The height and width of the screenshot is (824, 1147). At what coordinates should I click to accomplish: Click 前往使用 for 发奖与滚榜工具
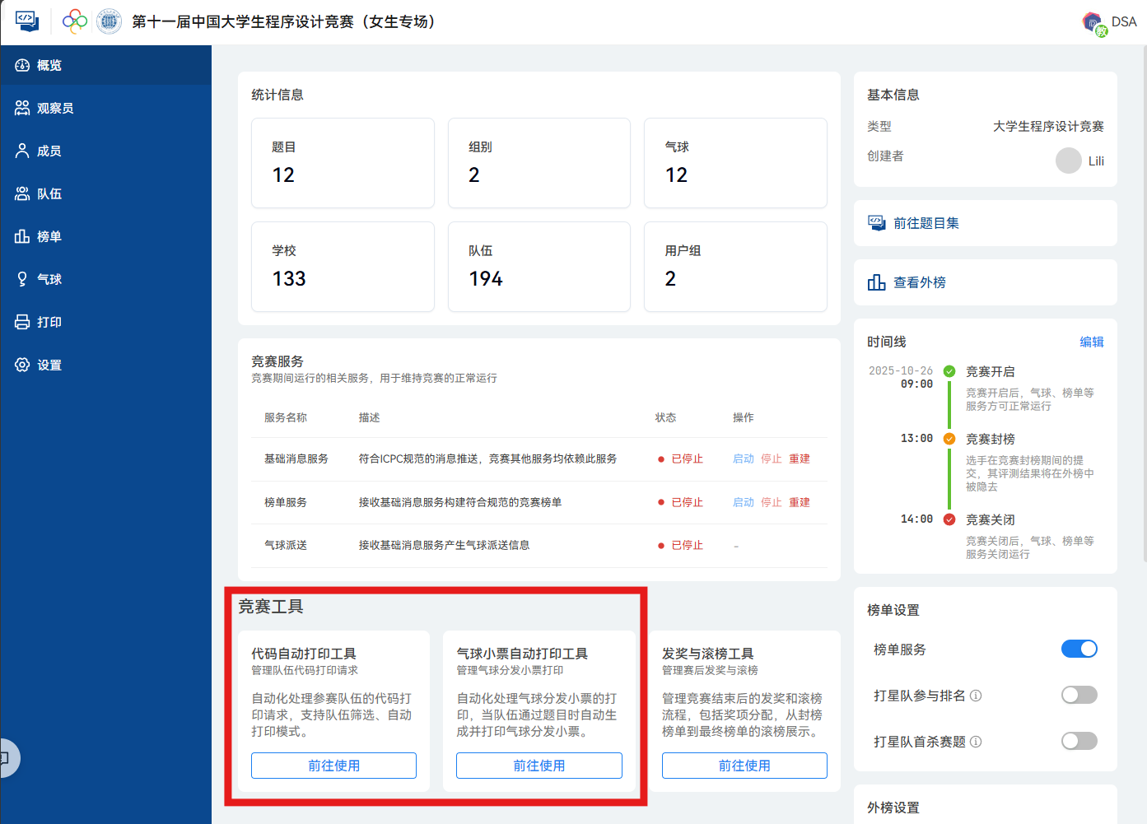744,766
